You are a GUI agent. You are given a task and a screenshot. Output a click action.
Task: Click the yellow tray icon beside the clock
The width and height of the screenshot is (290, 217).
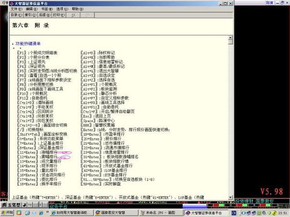click(274, 213)
